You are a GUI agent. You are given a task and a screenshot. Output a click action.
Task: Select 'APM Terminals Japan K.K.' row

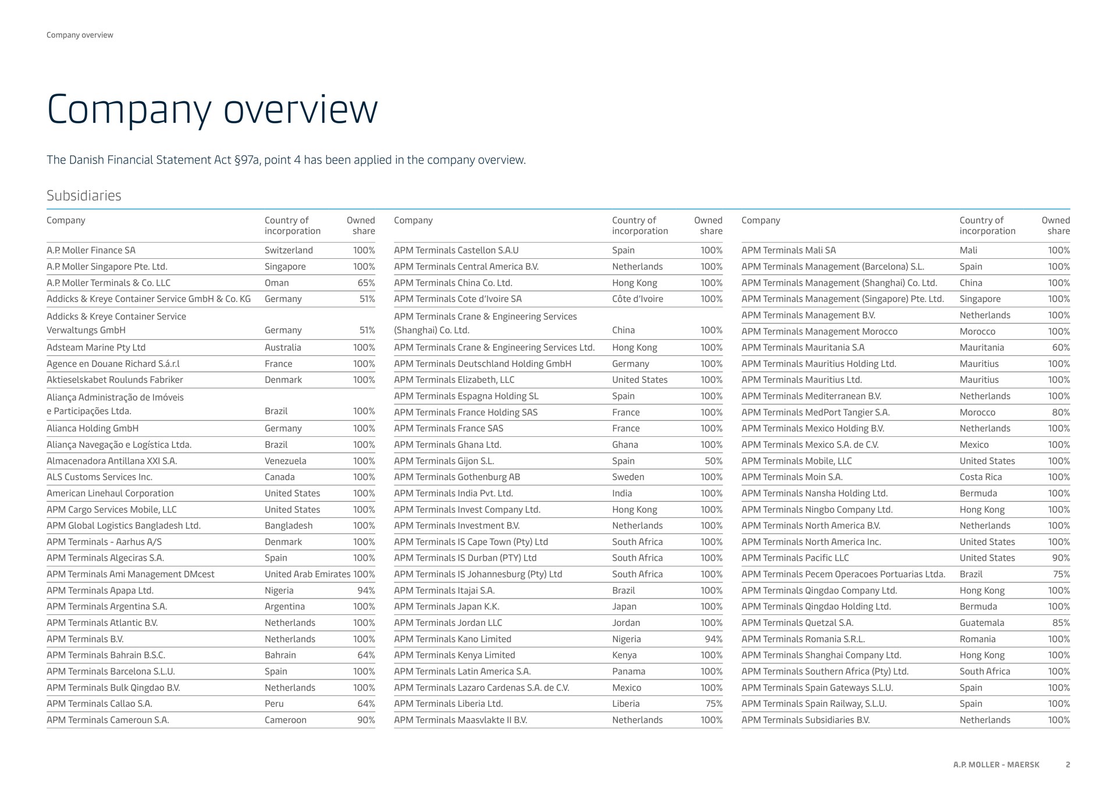[558, 606]
